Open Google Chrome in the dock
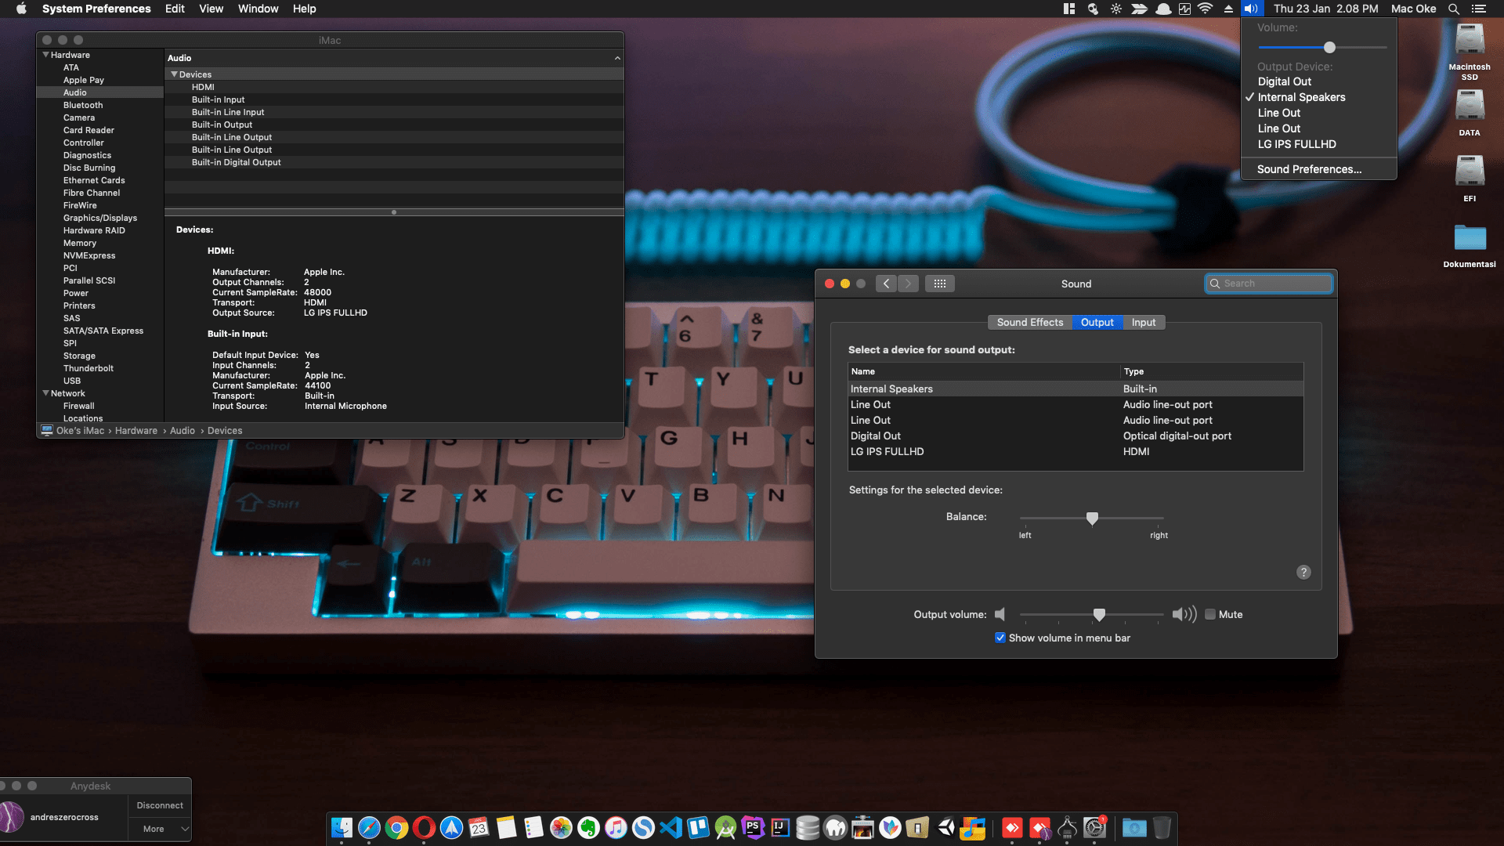This screenshot has width=1504, height=846. tap(396, 828)
